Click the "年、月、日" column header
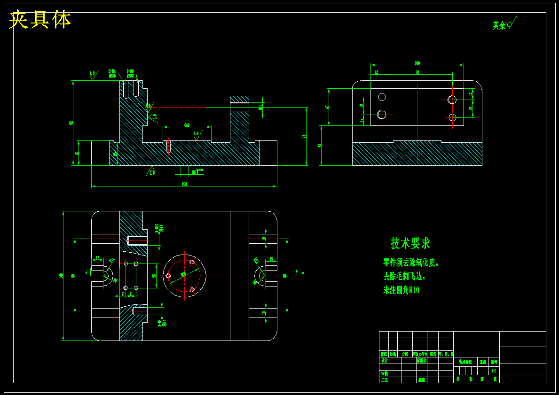 click(x=446, y=354)
